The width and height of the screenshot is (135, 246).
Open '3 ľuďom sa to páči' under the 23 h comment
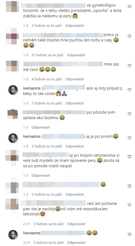[x=49, y=224]
